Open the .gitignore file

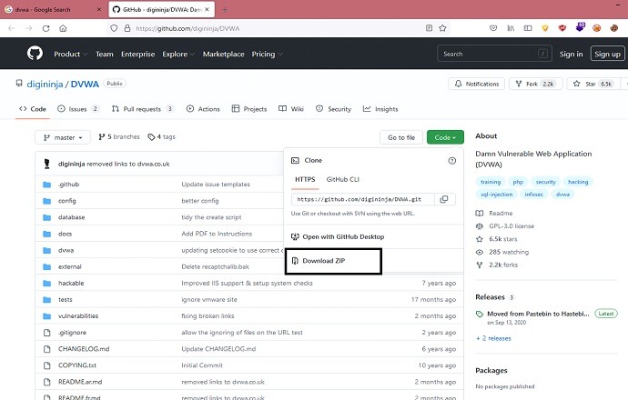72,333
